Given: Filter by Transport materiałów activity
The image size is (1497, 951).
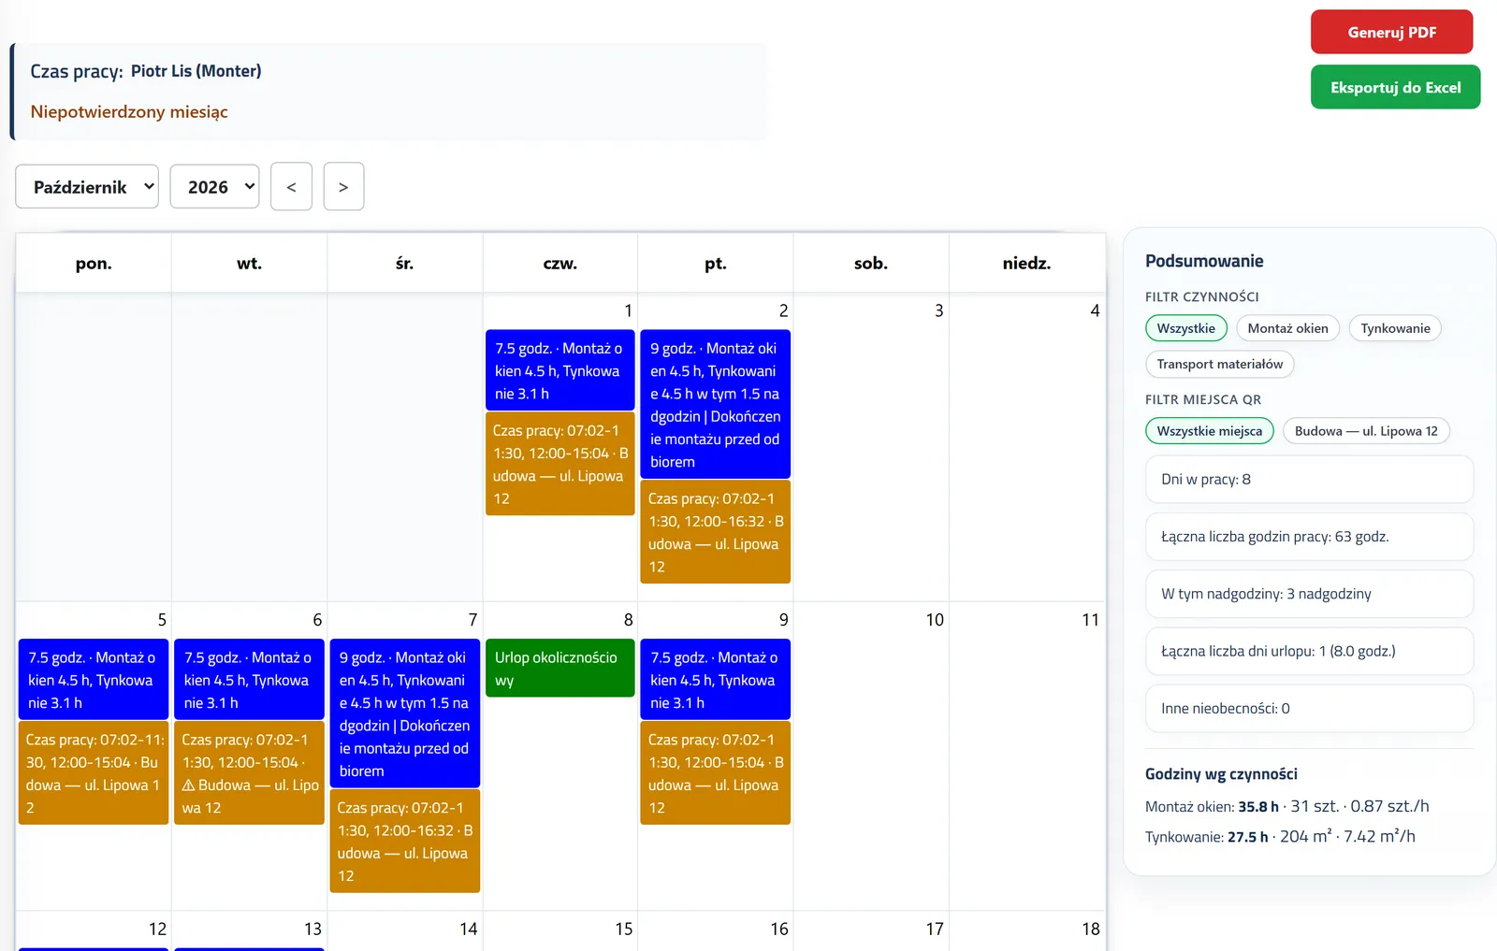Looking at the screenshot, I should tap(1219, 364).
